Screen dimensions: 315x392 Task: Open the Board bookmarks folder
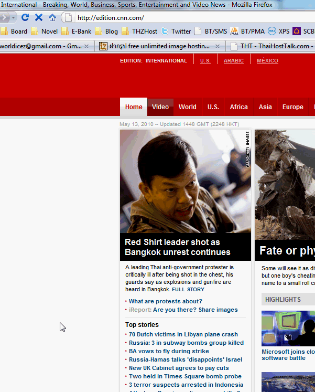(x=14, y=31)
